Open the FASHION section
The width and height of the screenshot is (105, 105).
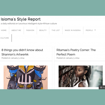[x=30, y=30]
